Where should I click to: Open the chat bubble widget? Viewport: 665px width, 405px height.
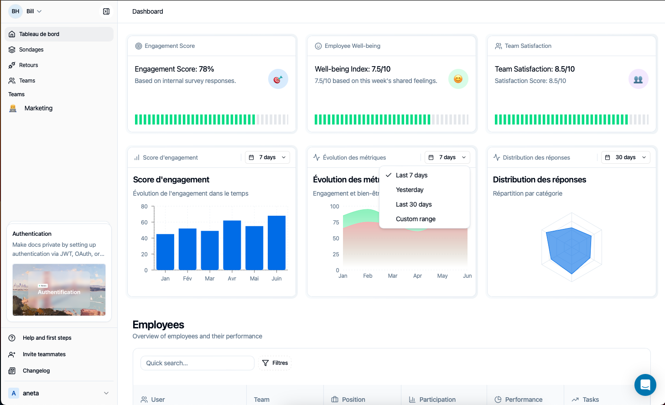[645, 385]
